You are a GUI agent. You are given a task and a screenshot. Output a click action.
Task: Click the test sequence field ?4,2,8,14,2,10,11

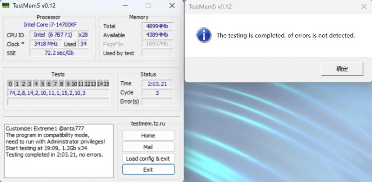[59, 93]
